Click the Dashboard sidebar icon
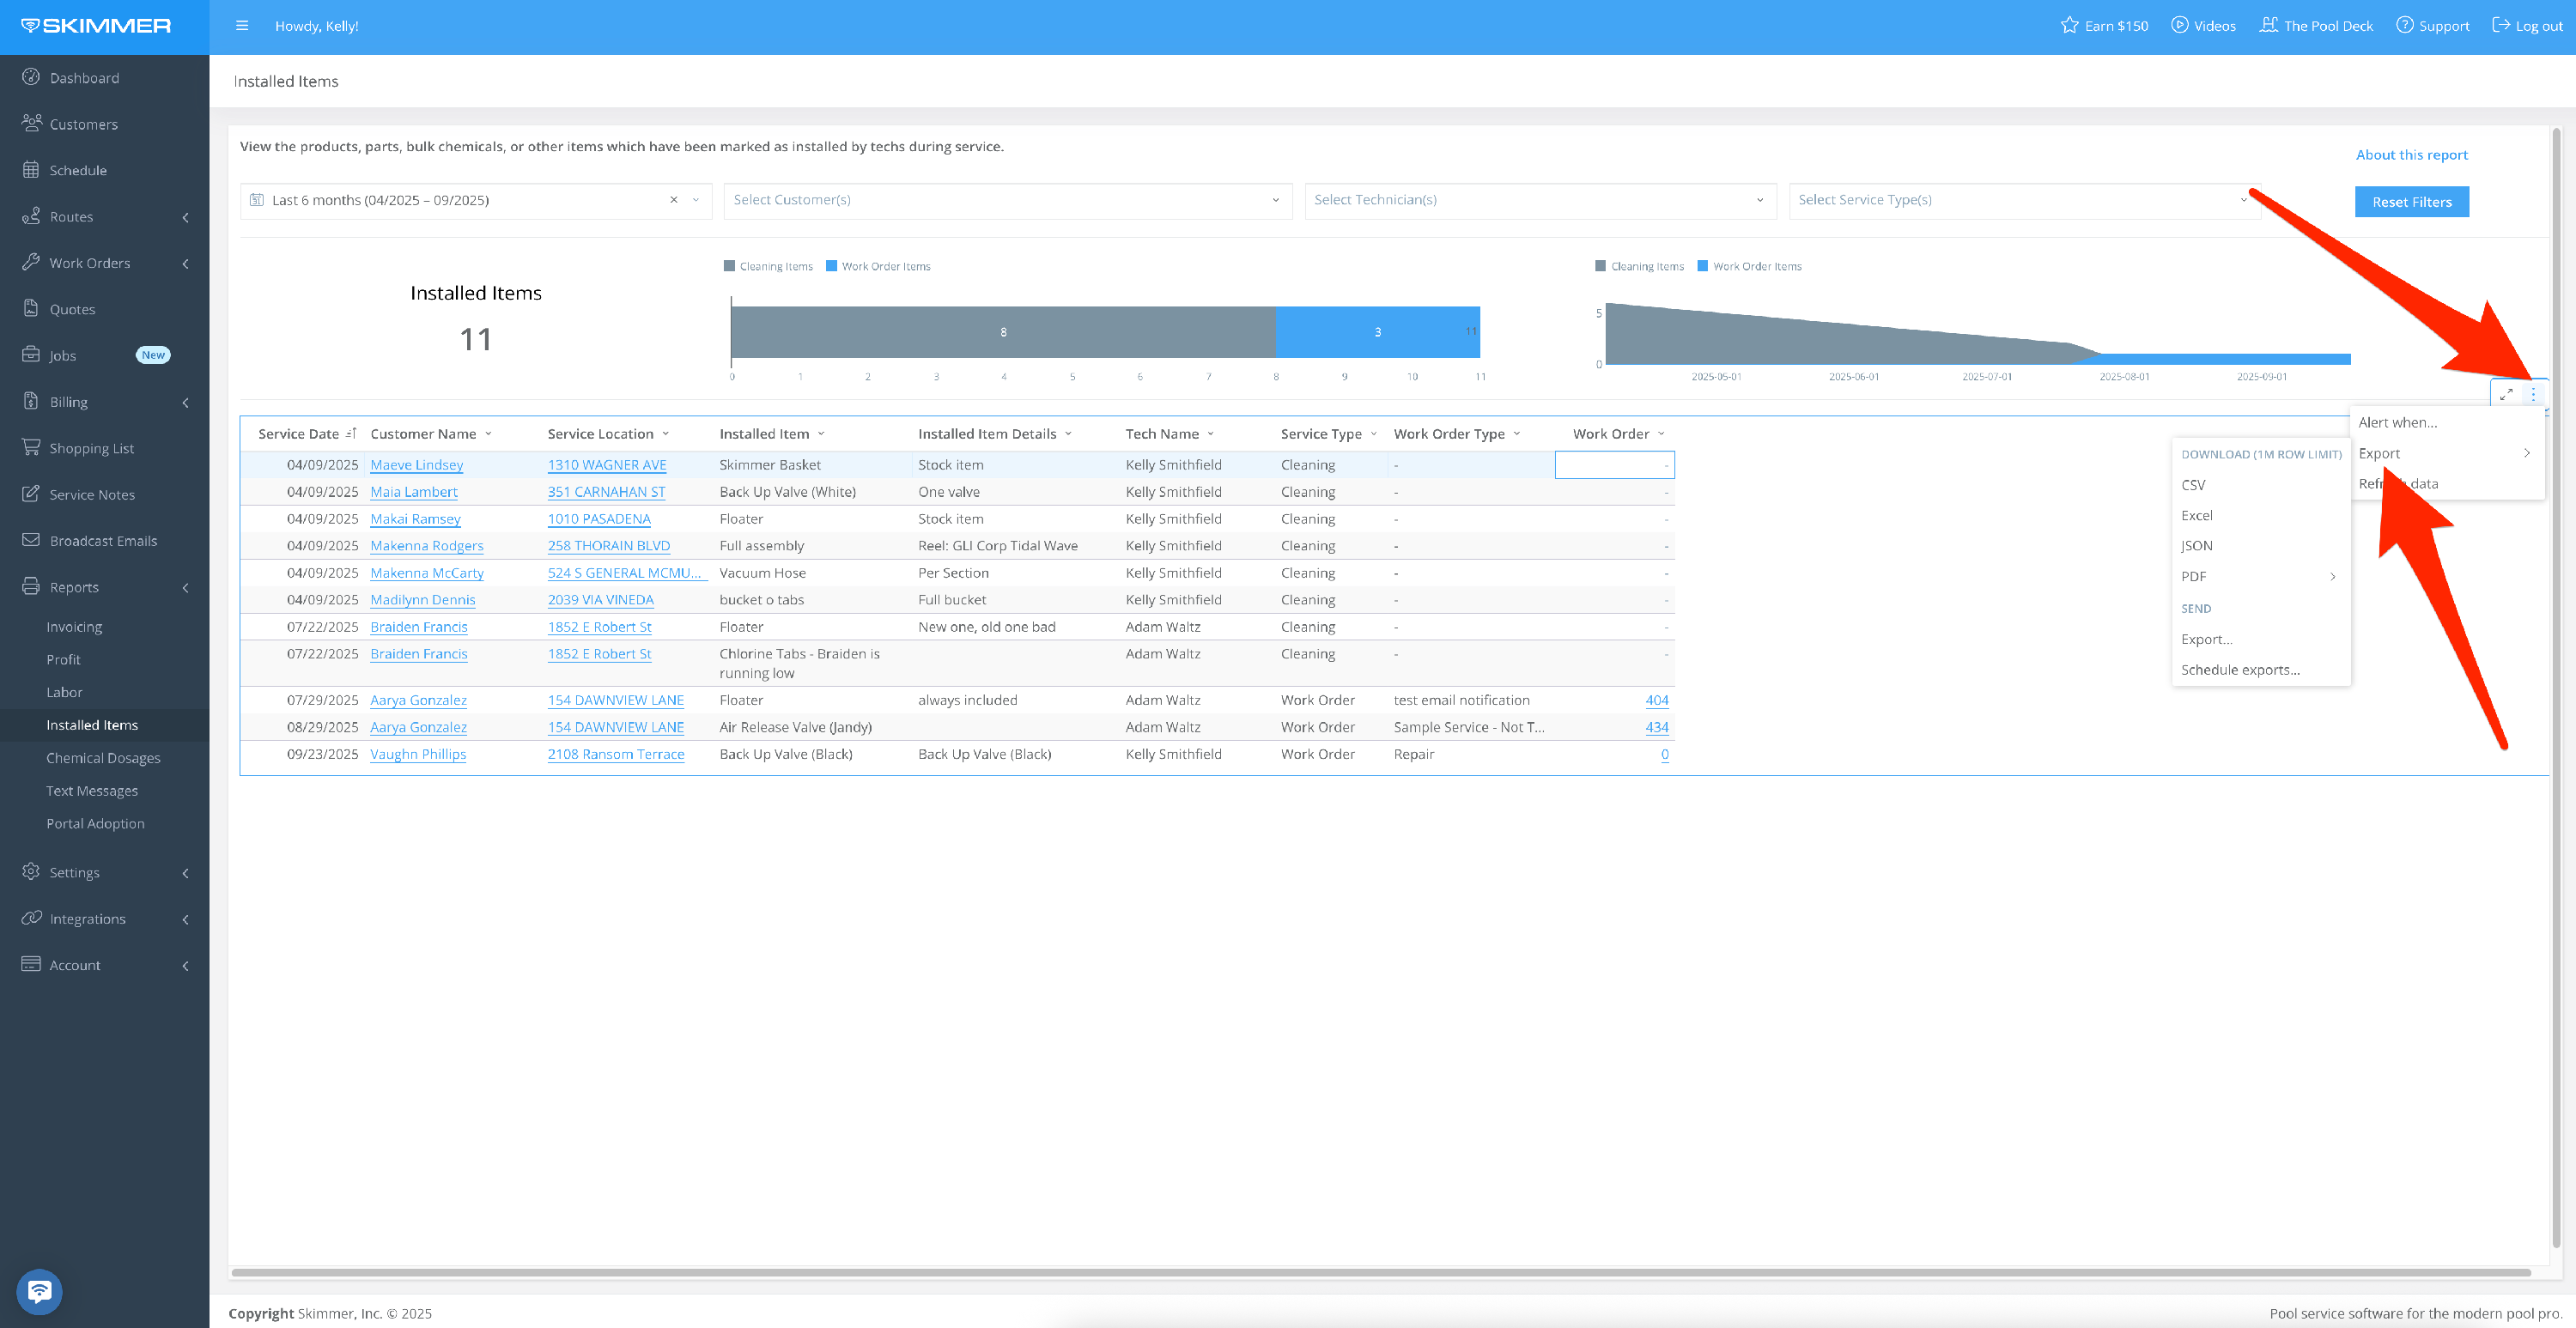 pos(31,77)
